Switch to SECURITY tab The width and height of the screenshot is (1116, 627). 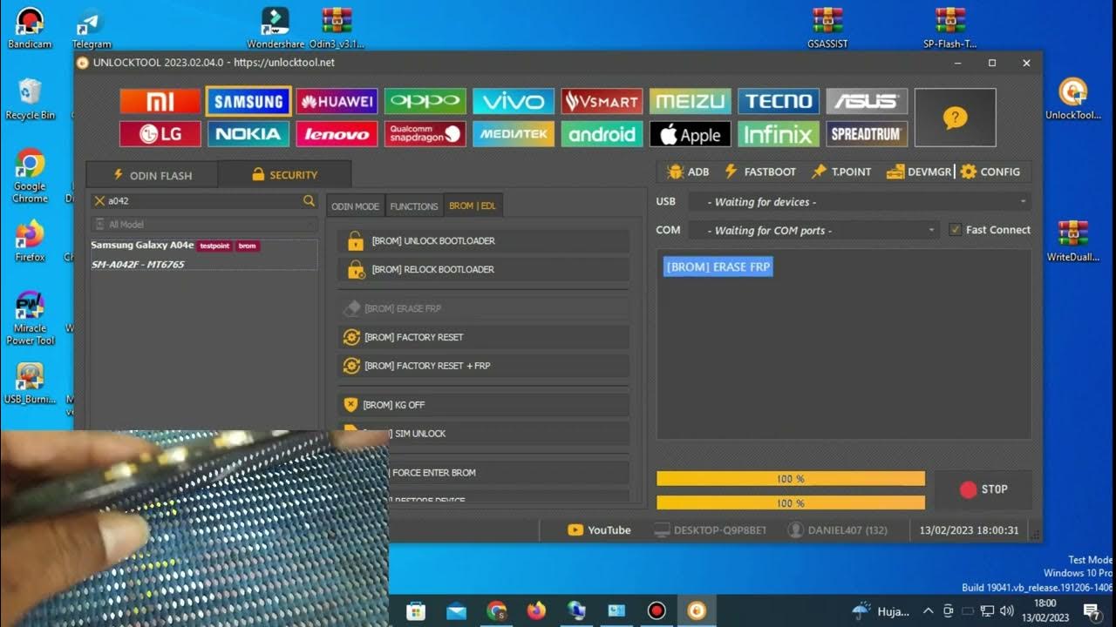[284, 175]
